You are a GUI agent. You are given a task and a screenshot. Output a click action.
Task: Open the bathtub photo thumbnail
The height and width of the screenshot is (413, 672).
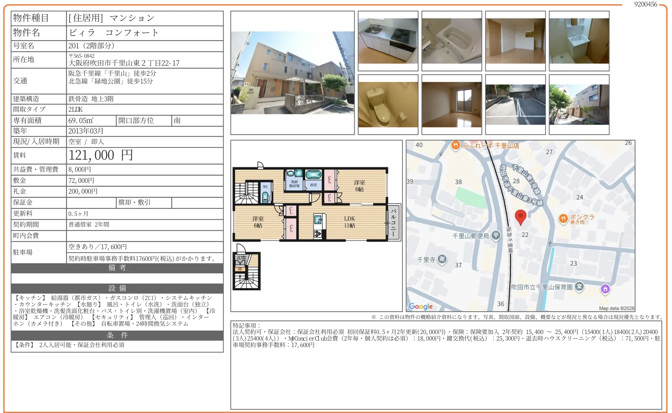tap(451, 41)
